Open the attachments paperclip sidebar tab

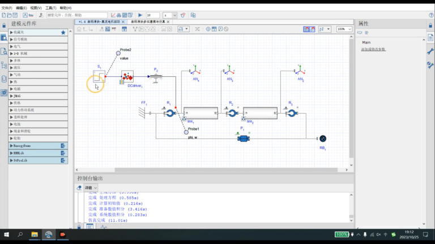pos(4,79)
